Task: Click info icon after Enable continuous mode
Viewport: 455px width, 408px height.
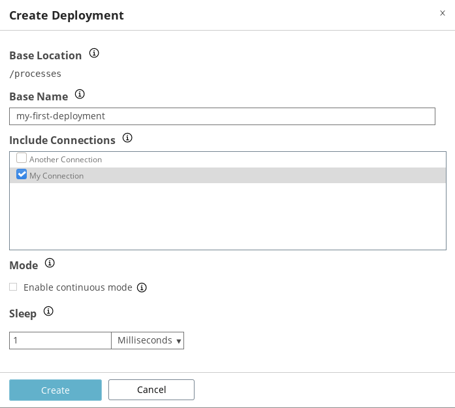Action: [x=142, y=287]
